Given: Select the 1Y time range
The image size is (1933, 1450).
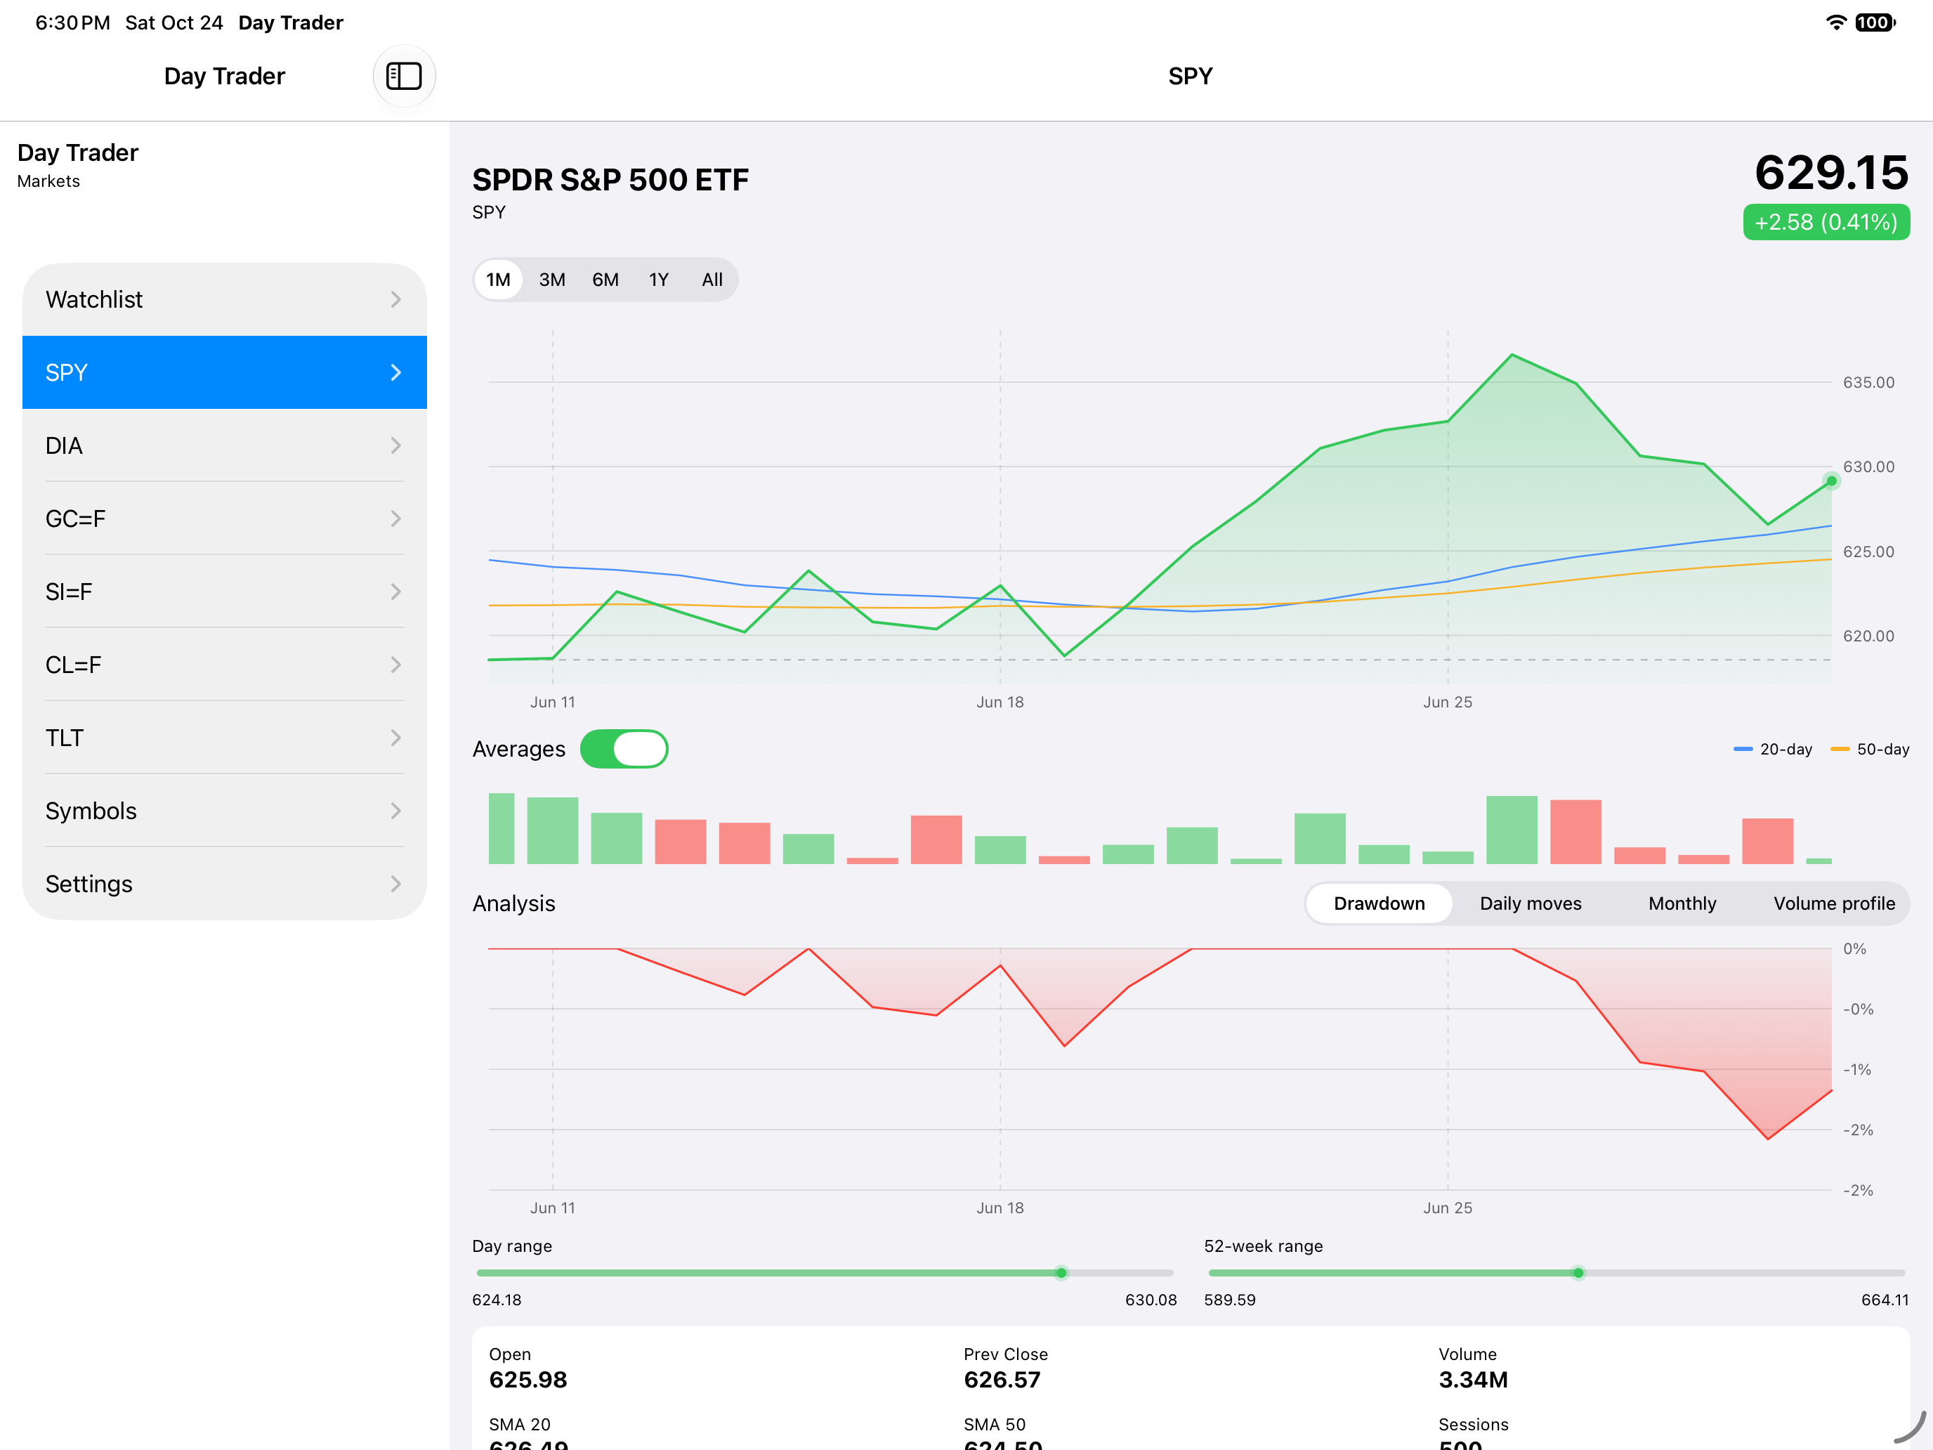Looking at the screenshot, I should pyautogui.click(x=658, y=280).
